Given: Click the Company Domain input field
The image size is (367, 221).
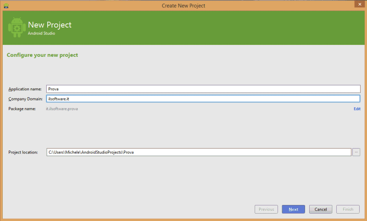Looking at the screenshot, I should pos(203,99).
